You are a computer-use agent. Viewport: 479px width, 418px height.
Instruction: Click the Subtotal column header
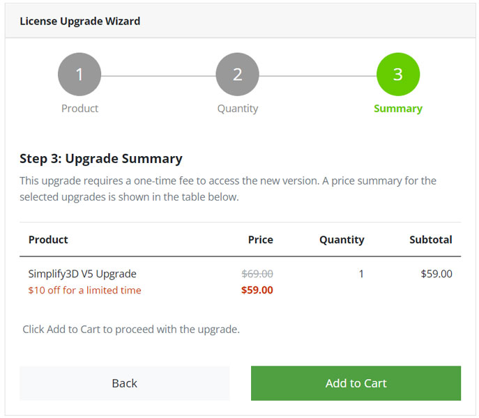click(x=430, y=240)
